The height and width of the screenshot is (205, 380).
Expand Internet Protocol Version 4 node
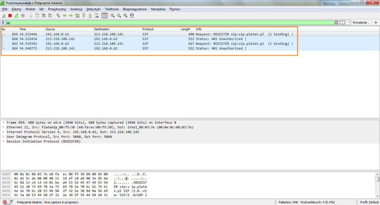coord(3,132)
